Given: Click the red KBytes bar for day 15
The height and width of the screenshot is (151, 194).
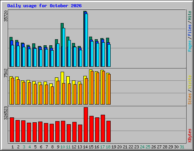Looking at the screenshot, I should pyautogui.click(x=91, y=129).
